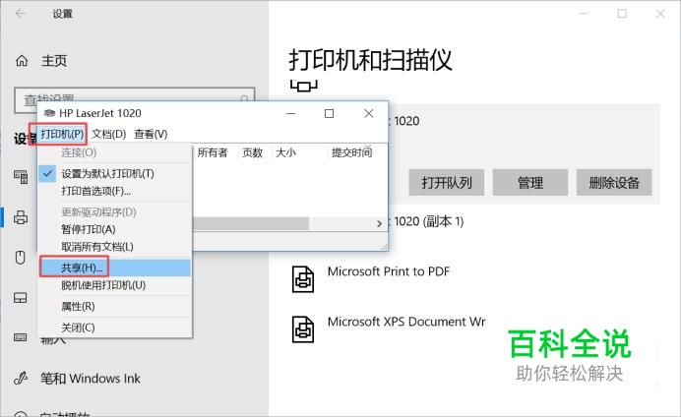This screenshot has height=417, width=681.
Task: Click the queue horizontal scrollbar right arrow
Action: click(x=379, y=224)
